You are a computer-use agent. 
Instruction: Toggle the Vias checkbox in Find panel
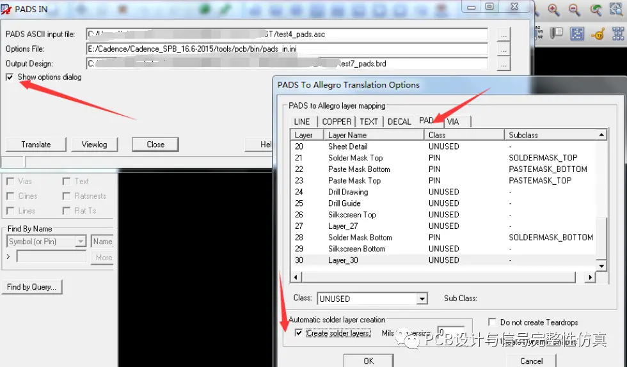pyautogui.click(x=10, y=182)
